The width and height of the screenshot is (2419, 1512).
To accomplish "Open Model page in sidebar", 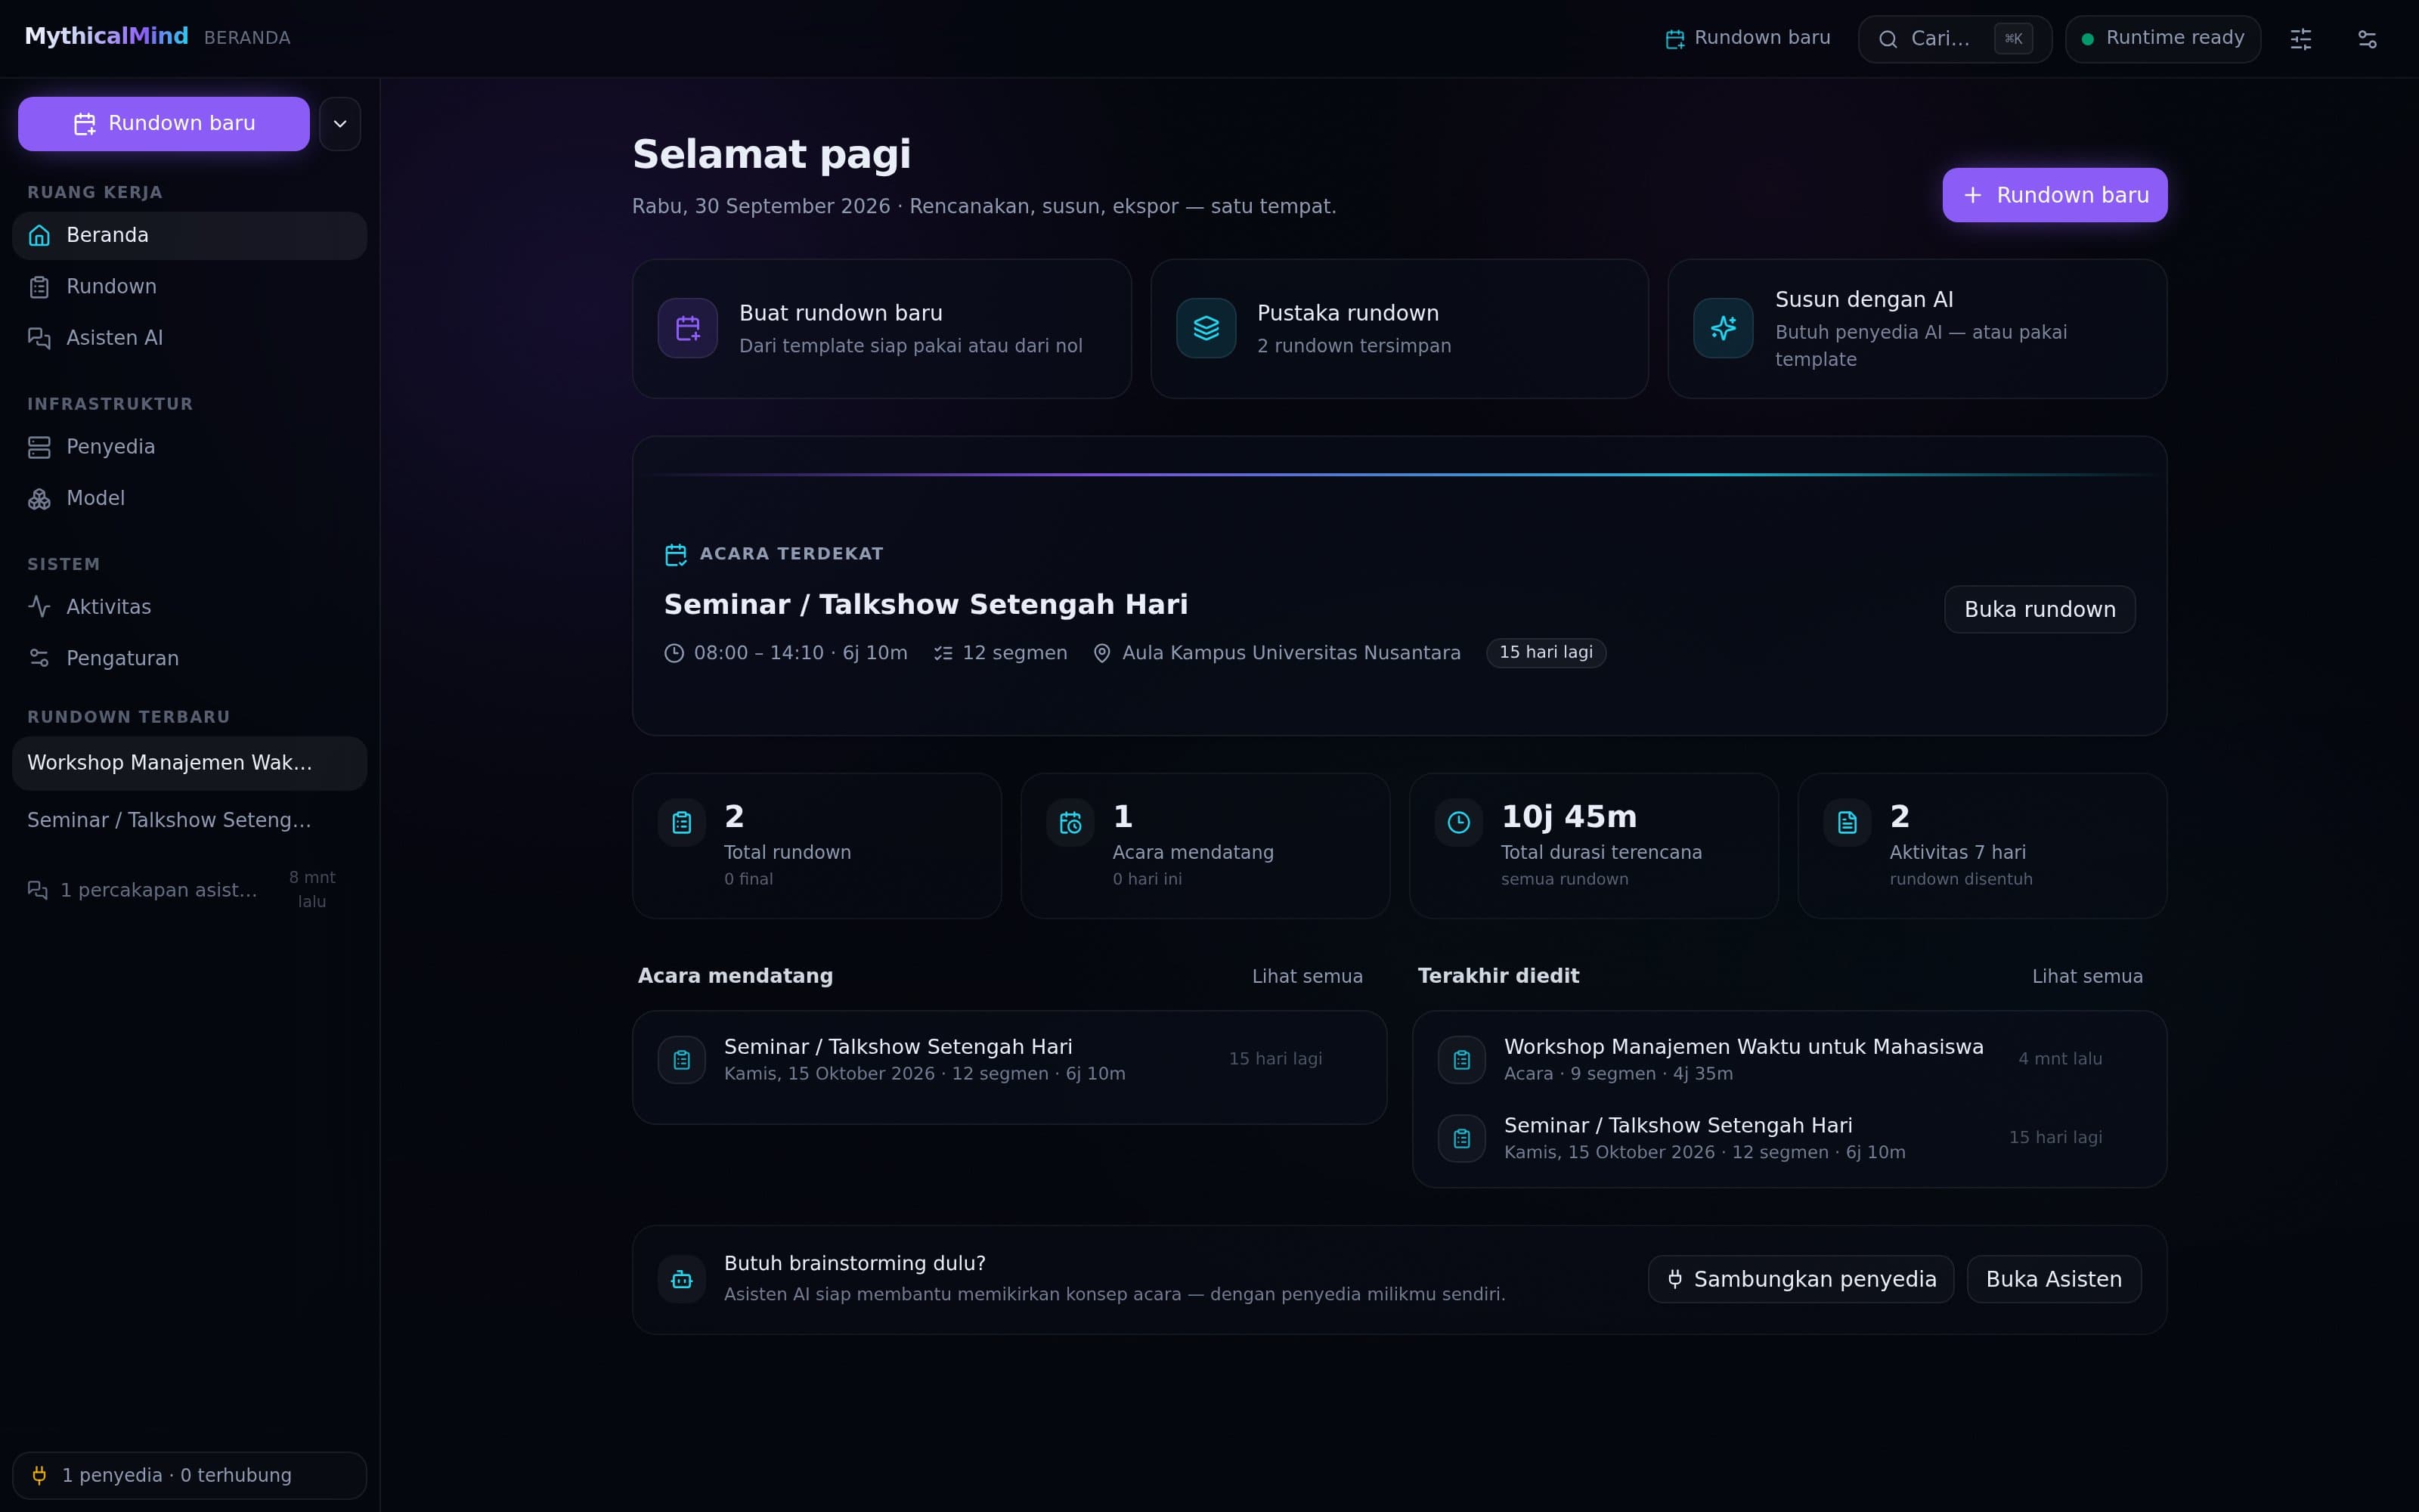I will click(190, 498).
